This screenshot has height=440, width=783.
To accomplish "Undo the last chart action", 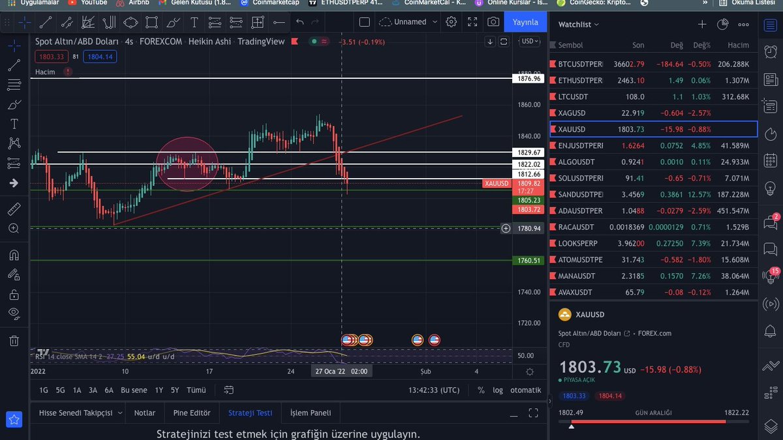I will coord(300,22).
